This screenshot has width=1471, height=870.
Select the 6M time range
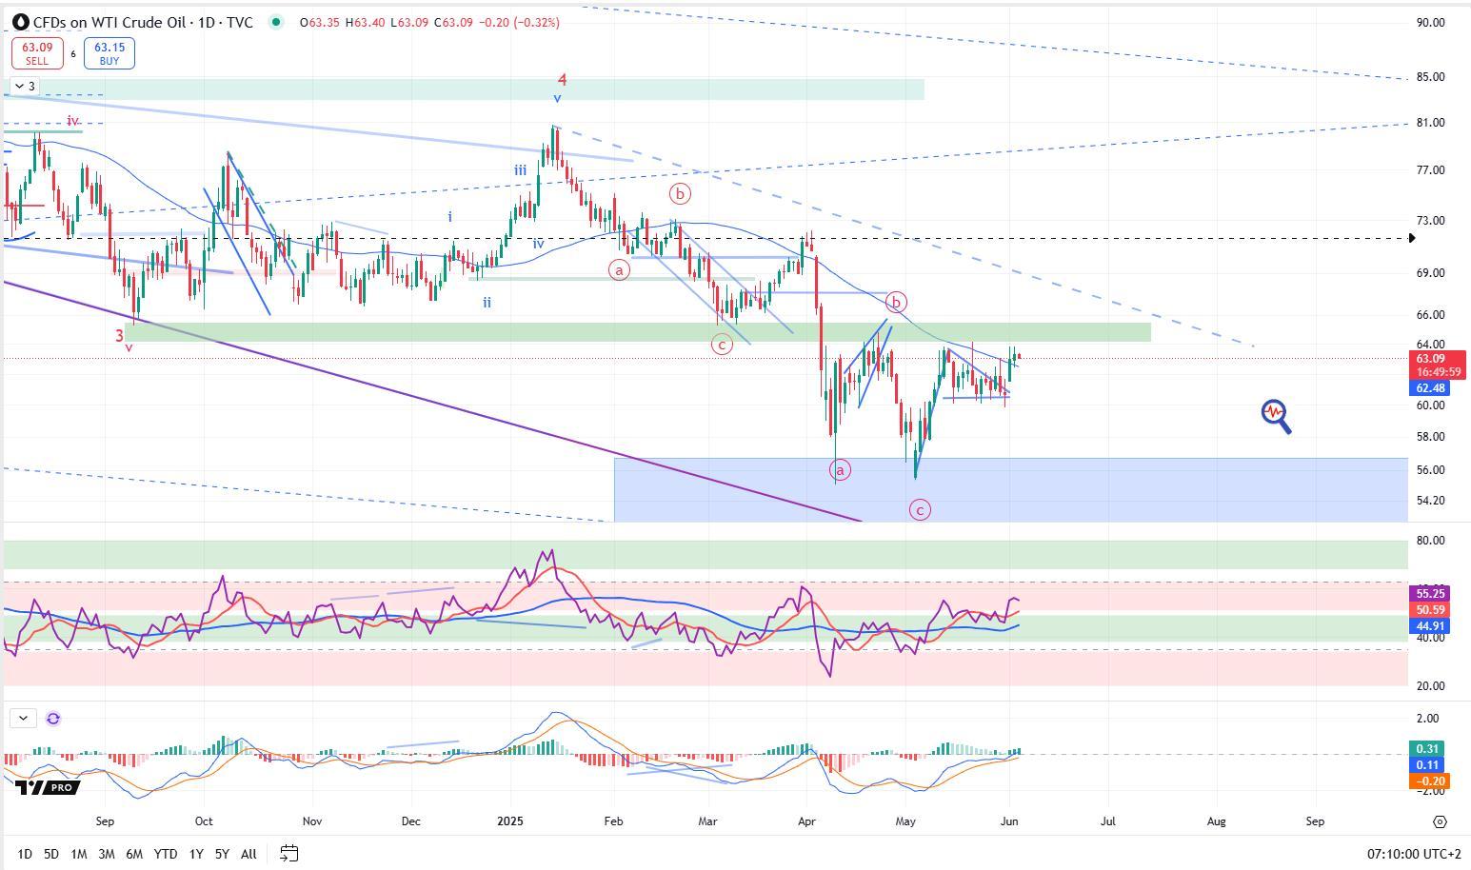point(134,854)
